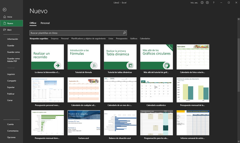The height and width of the screenshot is (143, 240).
Task: Click the back arrow icon
Action: pos(4,10)
